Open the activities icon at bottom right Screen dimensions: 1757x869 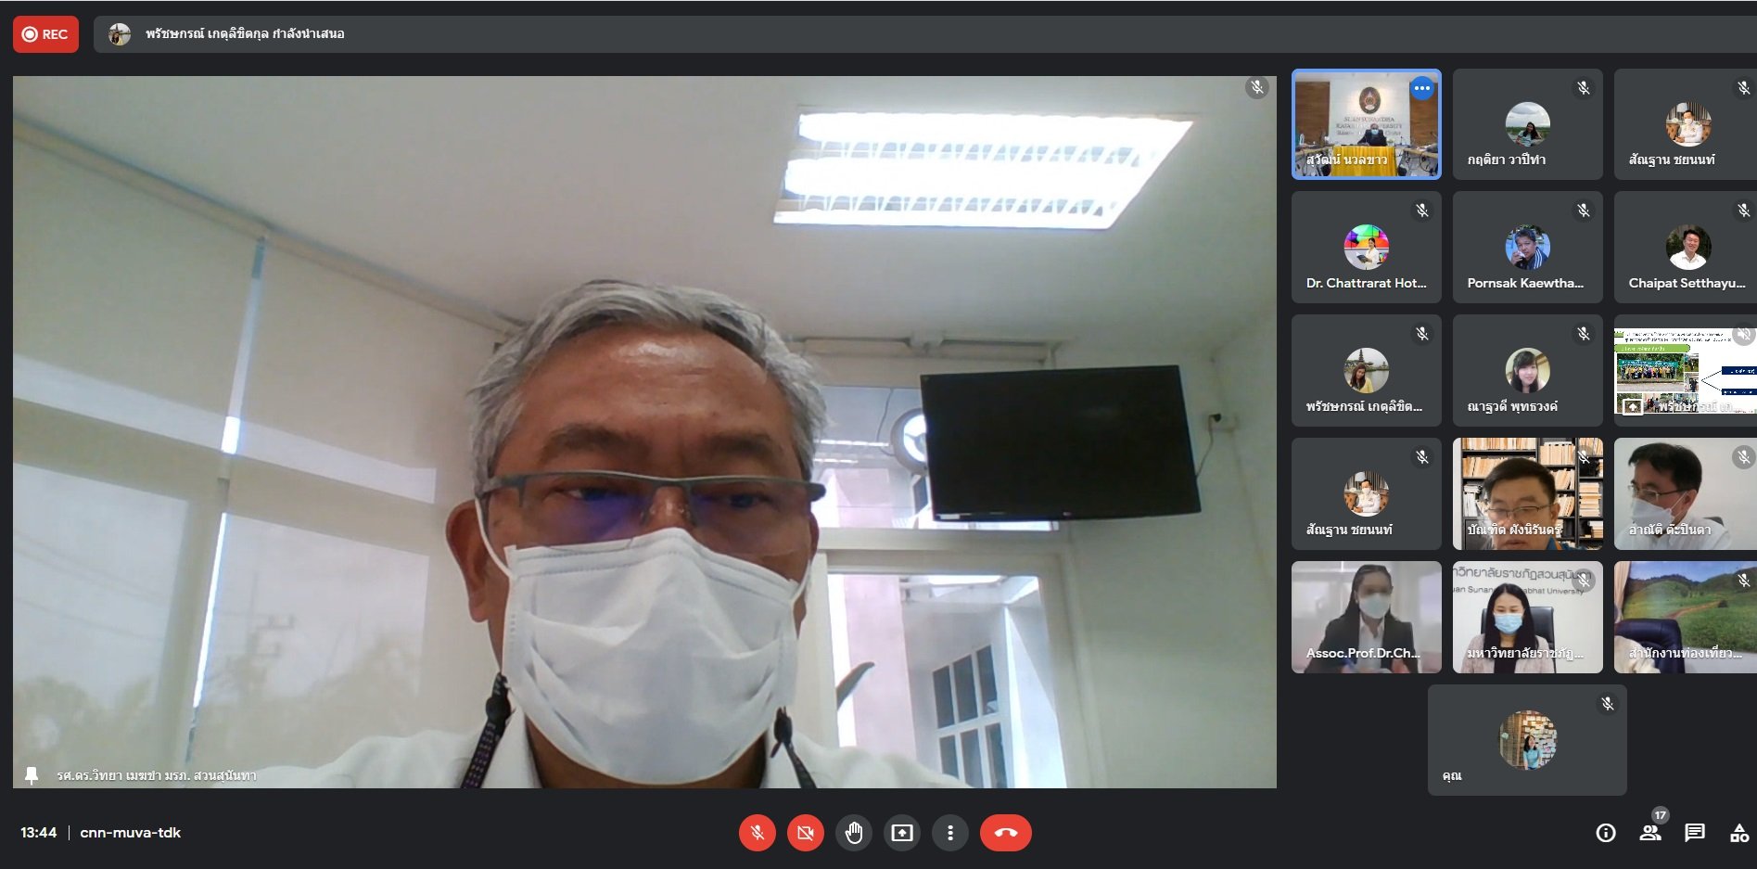[x=1739, y=833]
